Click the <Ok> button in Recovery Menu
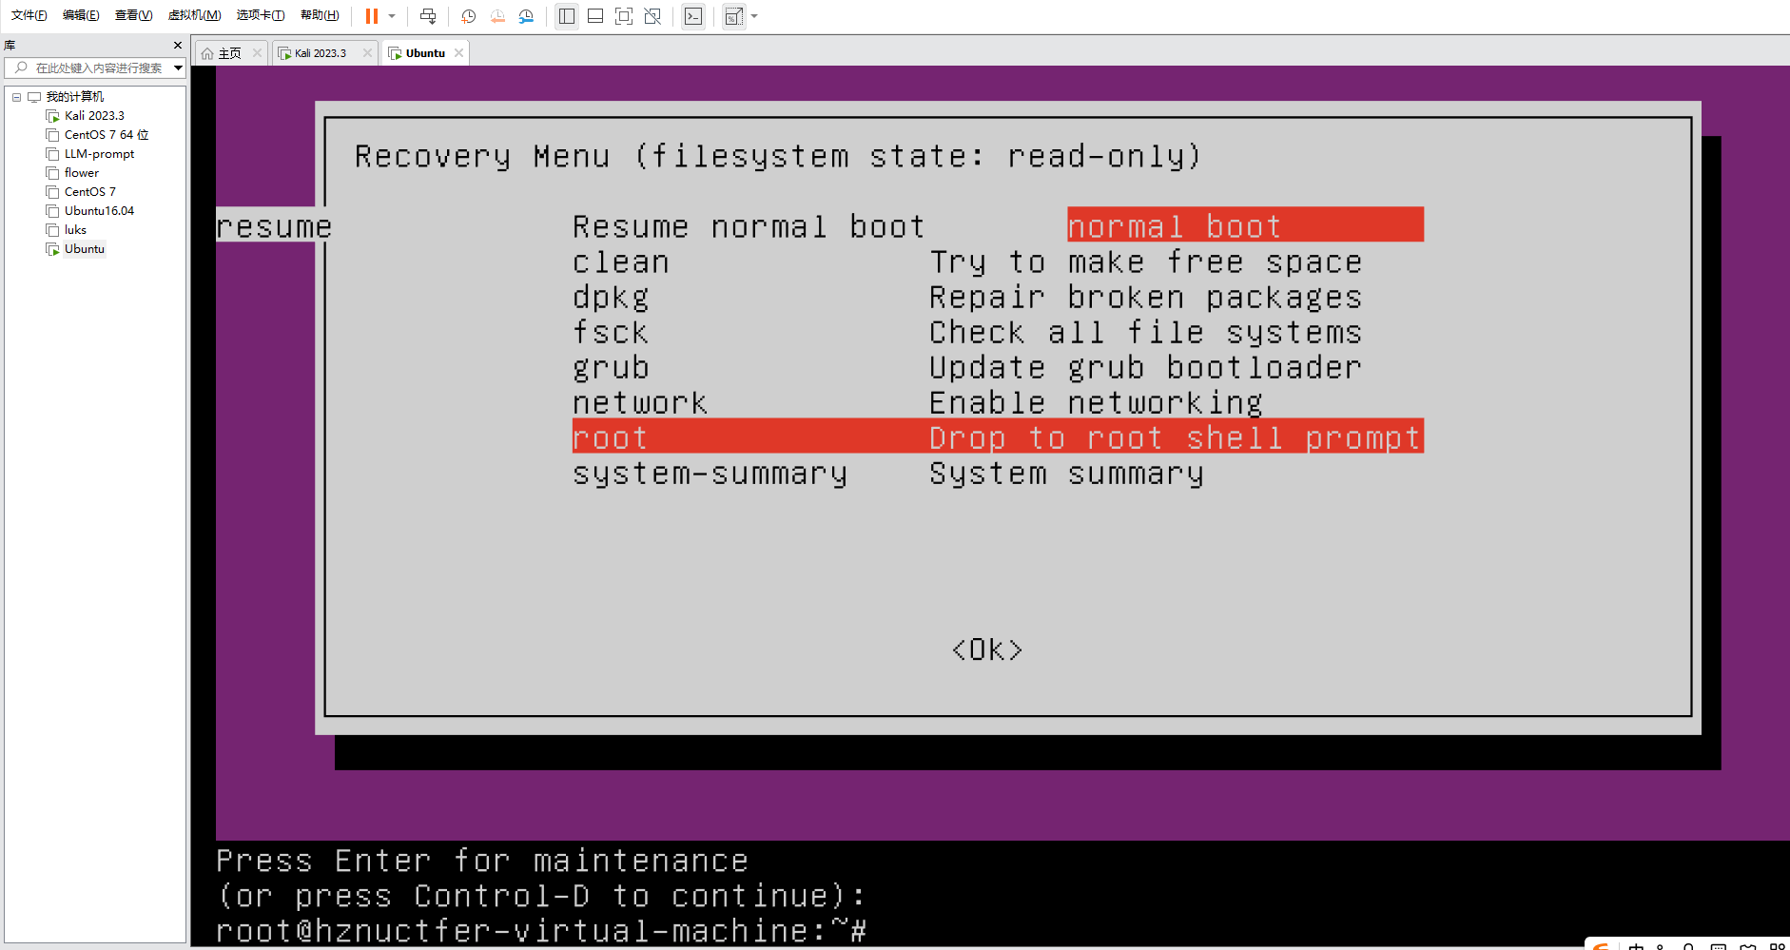The width and height of the screenshot is (1790, 950). pos(987,649)
